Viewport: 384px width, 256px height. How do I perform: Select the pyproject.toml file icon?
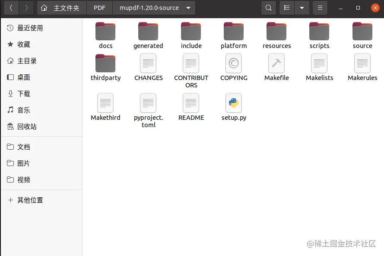(x=148, y=103)
